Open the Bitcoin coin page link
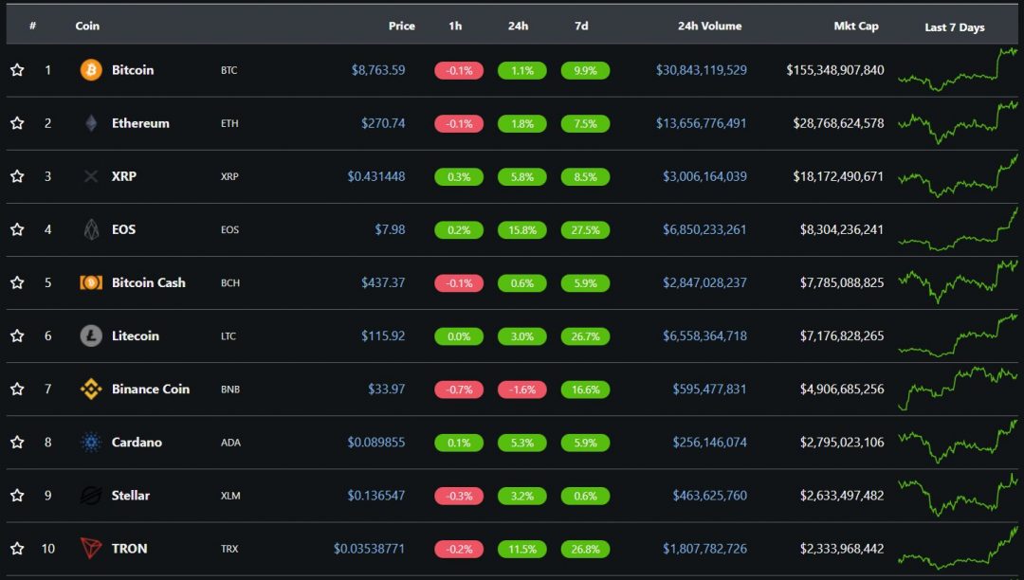The width and height of the screenshot is (1024, 580). 133,70
